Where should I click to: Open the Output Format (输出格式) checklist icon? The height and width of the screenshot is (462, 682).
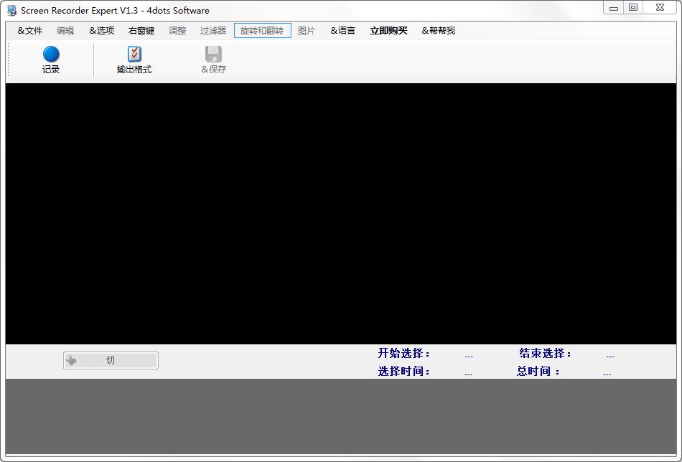[x=134, y=55]
